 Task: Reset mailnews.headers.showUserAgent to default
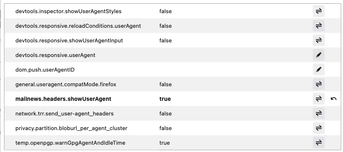click(333, 99)
